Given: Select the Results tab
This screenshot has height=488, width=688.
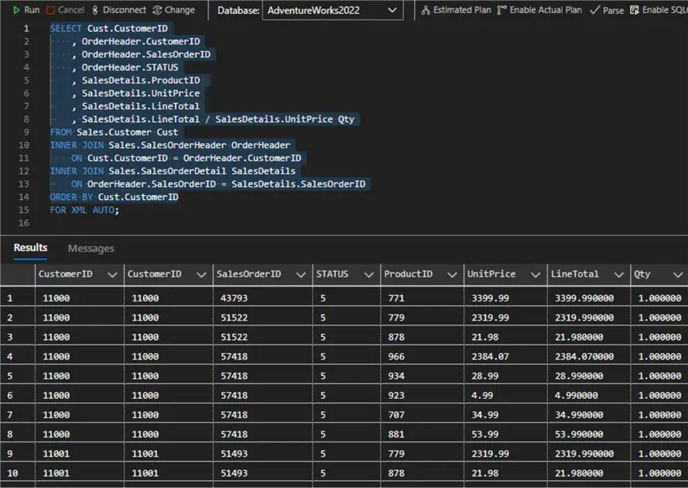Looking at the screenshot, I should (30, 248).
